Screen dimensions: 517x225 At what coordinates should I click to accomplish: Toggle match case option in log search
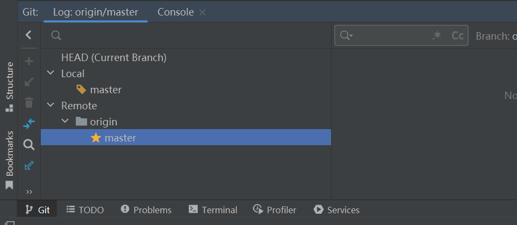(457, 35)
